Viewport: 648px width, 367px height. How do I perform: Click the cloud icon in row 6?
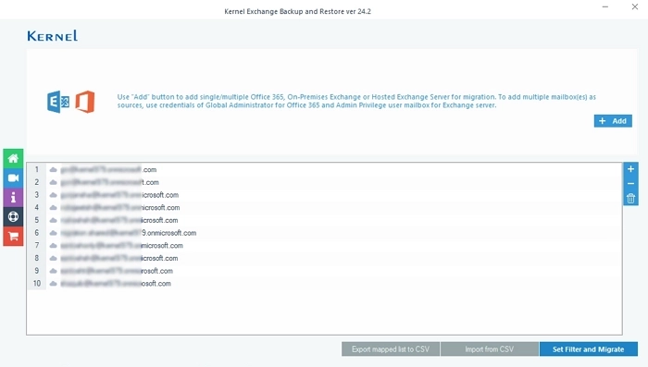(x=54, y=233)
